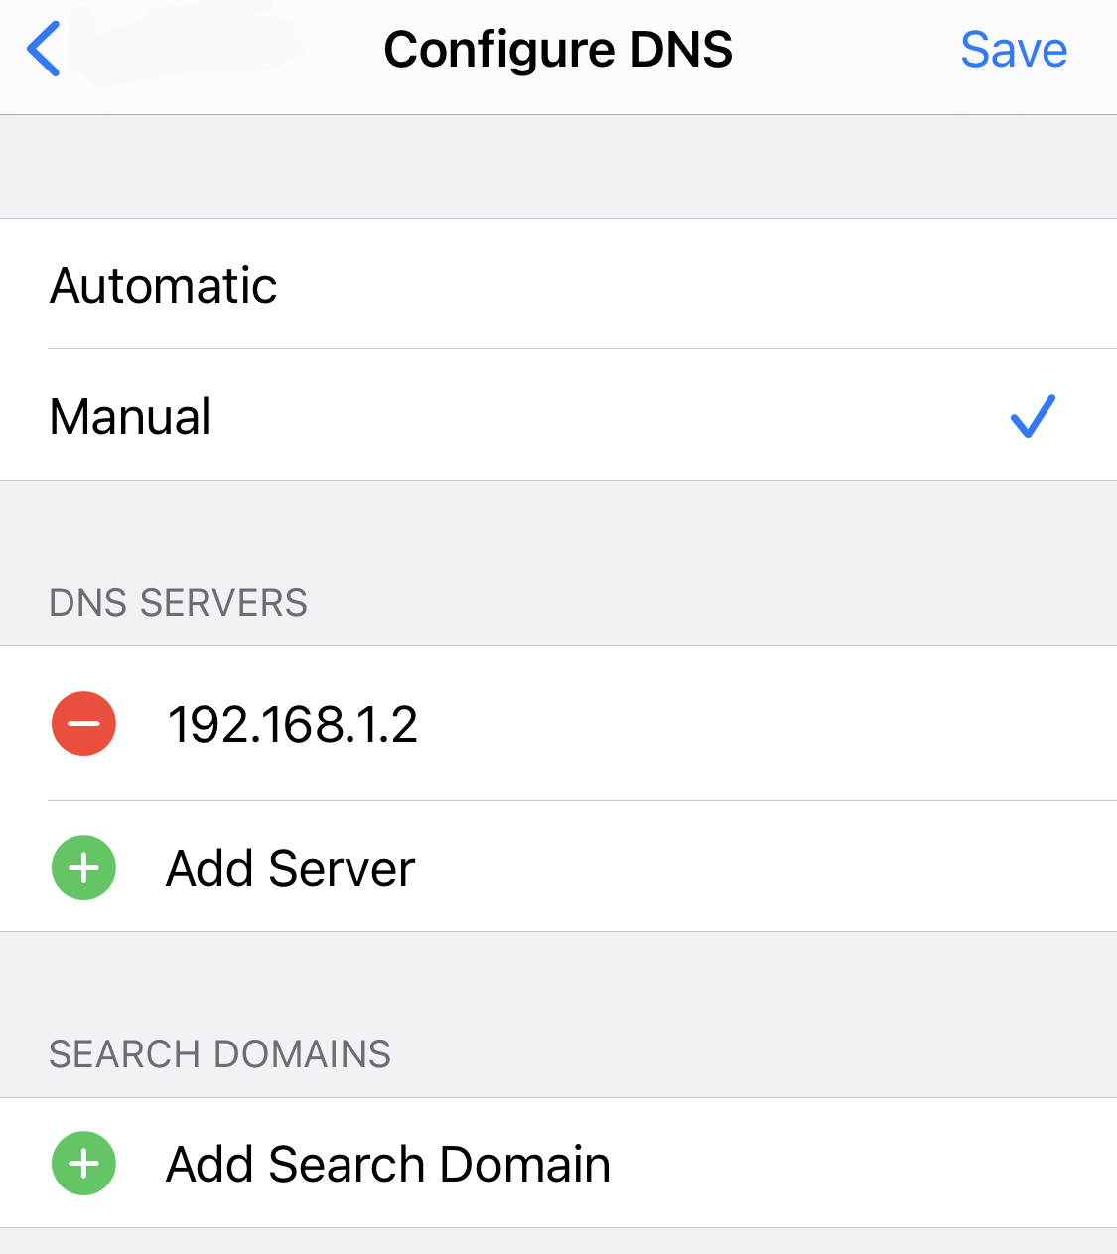Viewport: 1117px width, 1254px height.
Task: Tap the navigation bar left of the title
Action: [x=218, y=50]
